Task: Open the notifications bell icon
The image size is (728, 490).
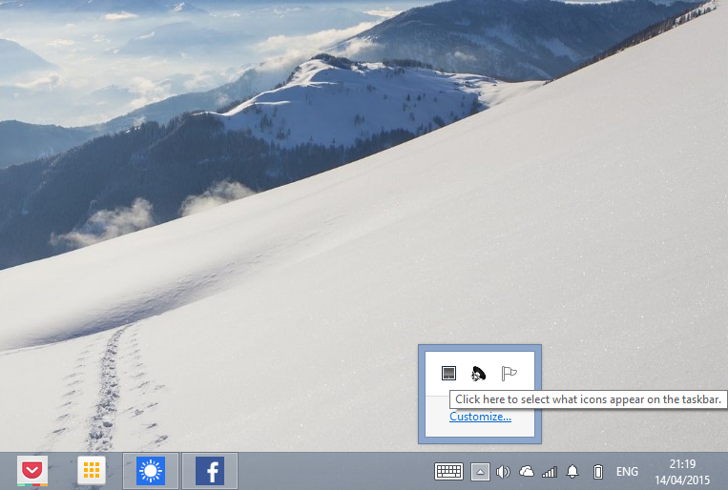Action: coord(572,472)
